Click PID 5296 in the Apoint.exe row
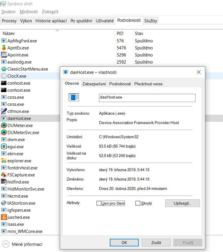This screenshot has height=252, width=223. [121, 55]
